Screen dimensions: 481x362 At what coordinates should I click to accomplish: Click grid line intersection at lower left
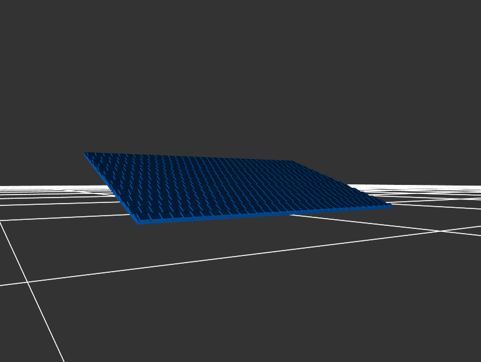[x=27, y=281]
